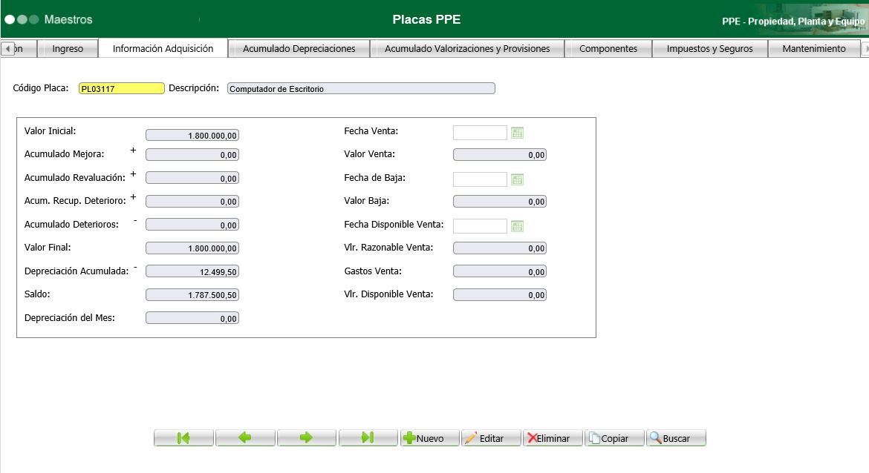Click the Placas PPE title

pyautogui.click(x=427, y=19)
